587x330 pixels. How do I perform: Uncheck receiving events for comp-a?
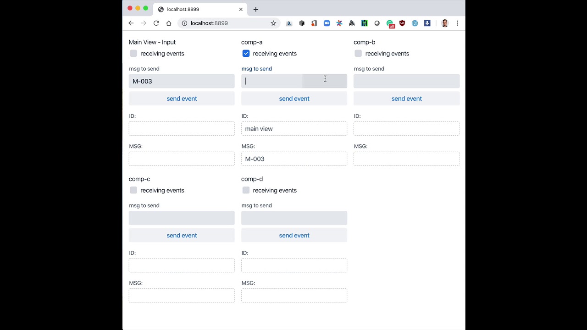point(246,54)
